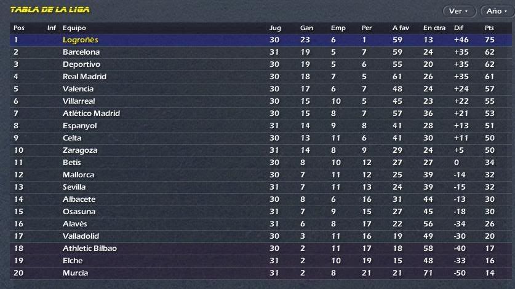
Task: Select Espanyol in league table
Action: 80,126
